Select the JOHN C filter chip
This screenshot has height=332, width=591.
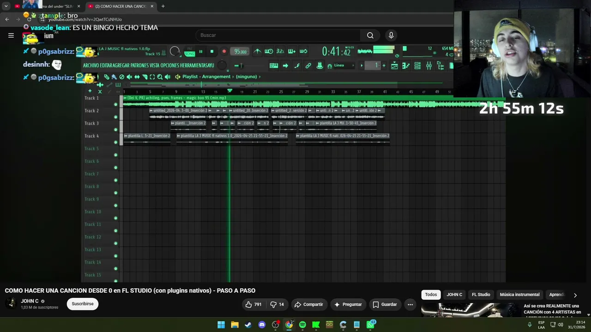click(454, 295)
